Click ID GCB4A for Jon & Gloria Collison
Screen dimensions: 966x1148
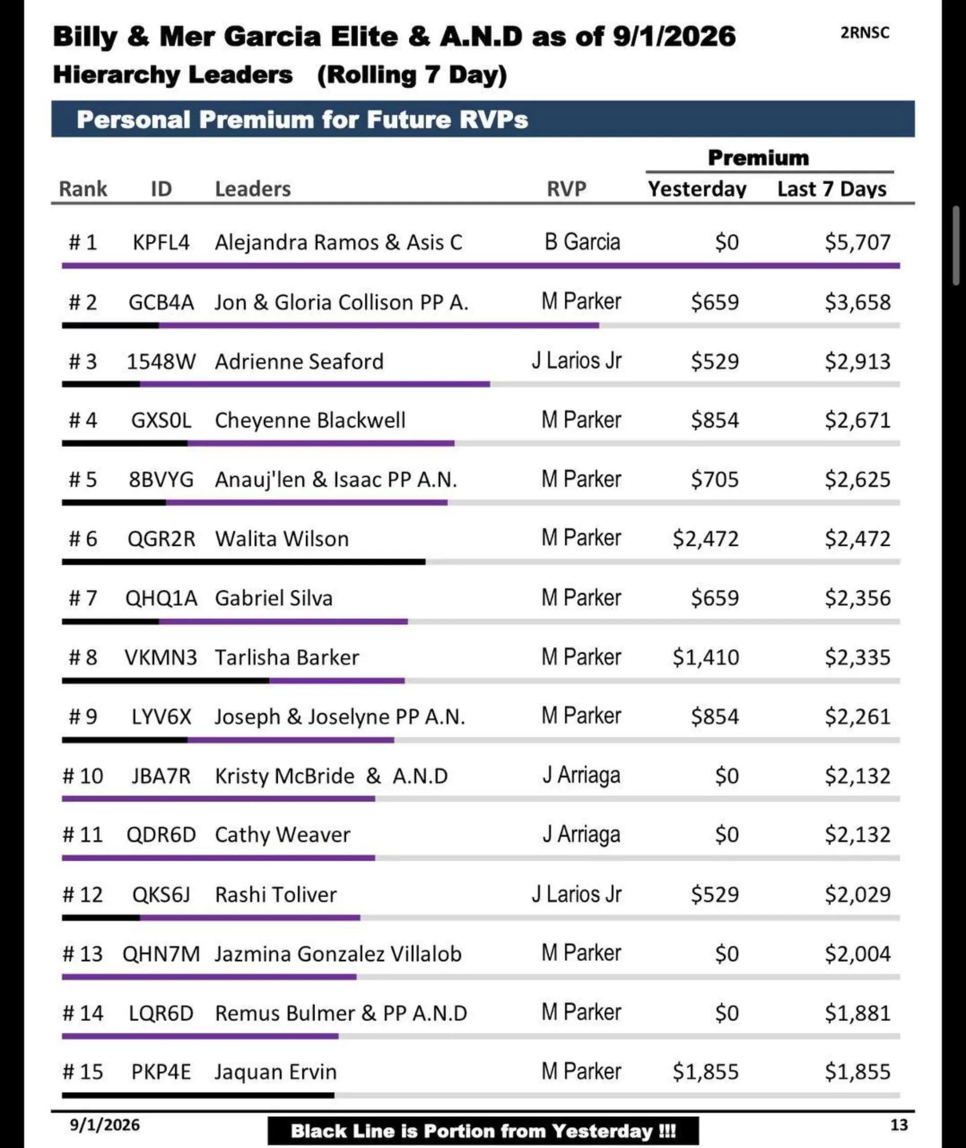(161, 302)
